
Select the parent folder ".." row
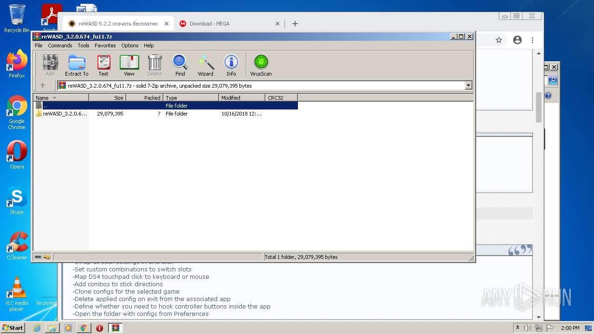(166, 106)
